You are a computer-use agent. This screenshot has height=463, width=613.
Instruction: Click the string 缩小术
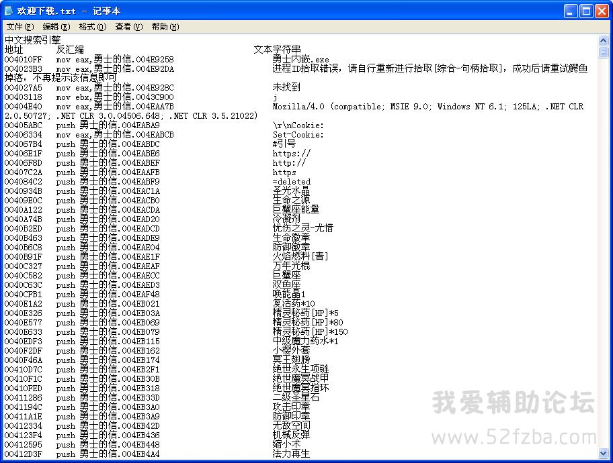coord(286,444)
